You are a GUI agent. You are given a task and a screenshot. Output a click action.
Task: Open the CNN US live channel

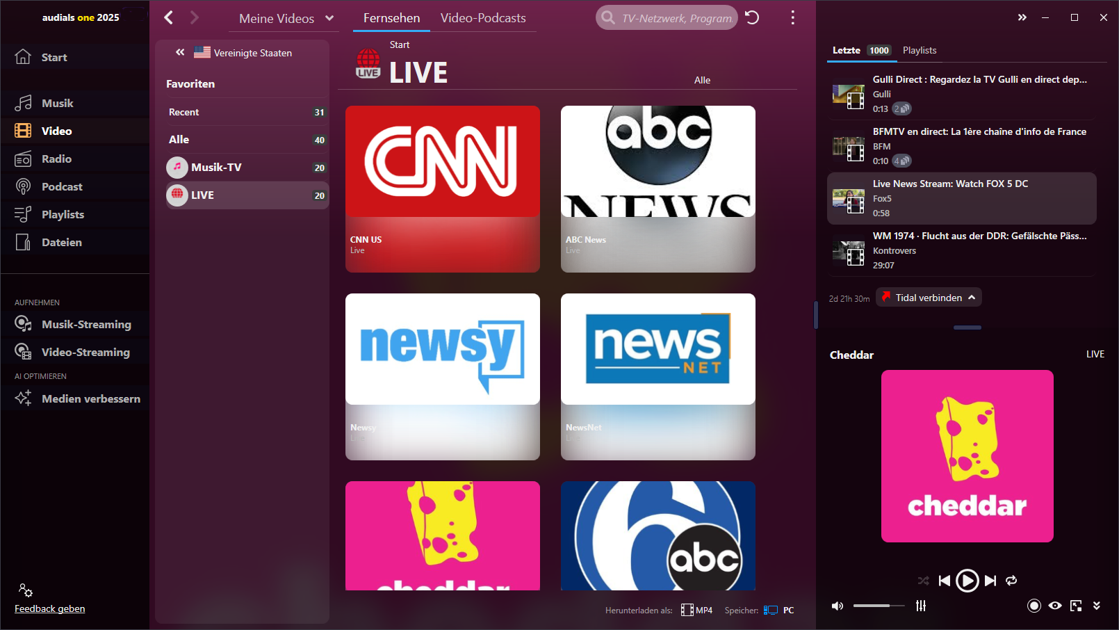click(x=443, y=189)
